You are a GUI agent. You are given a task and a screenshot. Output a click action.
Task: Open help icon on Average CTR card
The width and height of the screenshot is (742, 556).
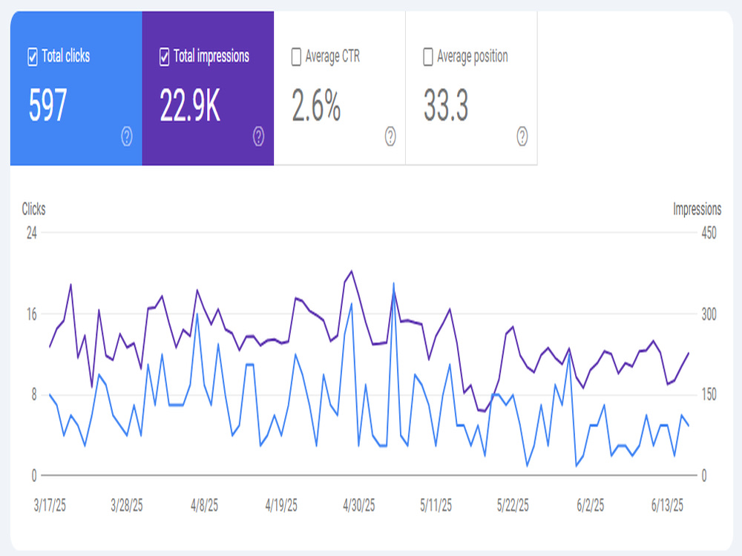390,136
